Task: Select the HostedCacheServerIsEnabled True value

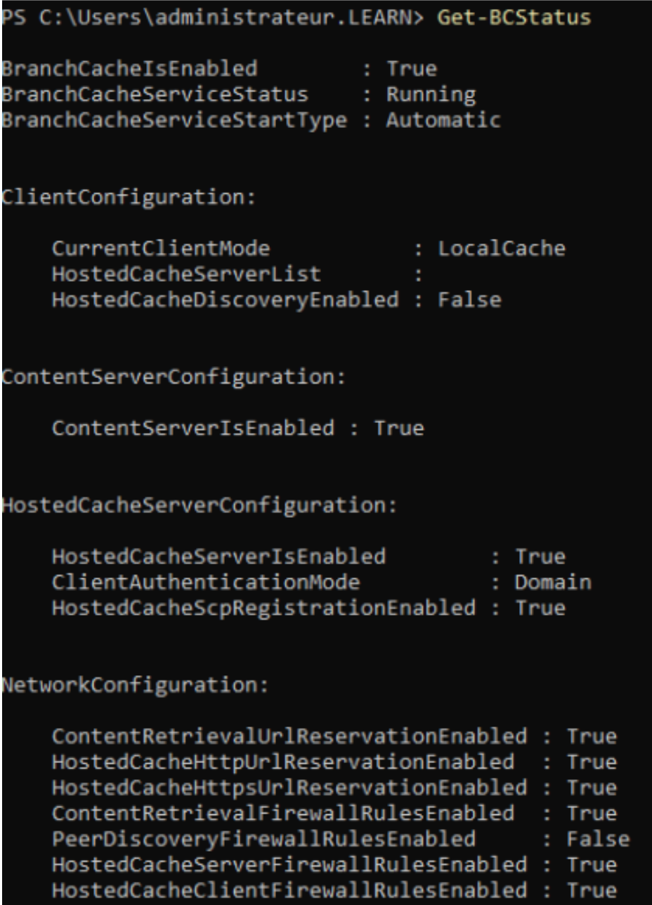Action: pyautogui.click(x=540, y=557)
